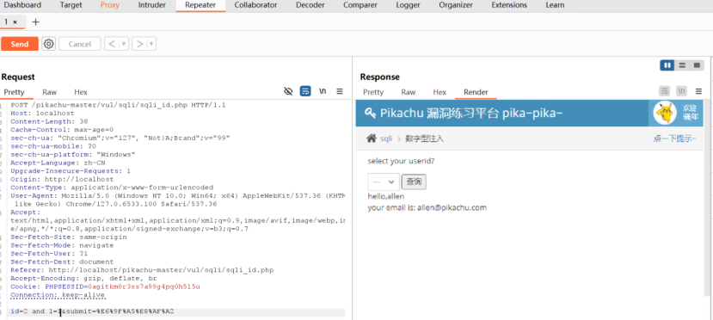Click Pikachu 漏洞练习平台 header title
Image resolution: width=713 pixels, height=320 pixels.
tap(471, 113)
